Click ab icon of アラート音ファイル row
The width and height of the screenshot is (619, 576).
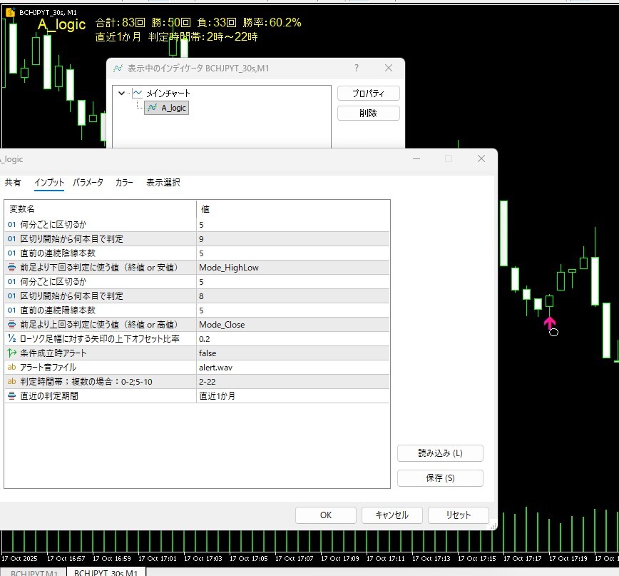point(12,367)
